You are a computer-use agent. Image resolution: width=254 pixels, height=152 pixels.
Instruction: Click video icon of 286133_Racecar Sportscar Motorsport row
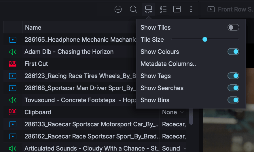[x=13, y=124]
